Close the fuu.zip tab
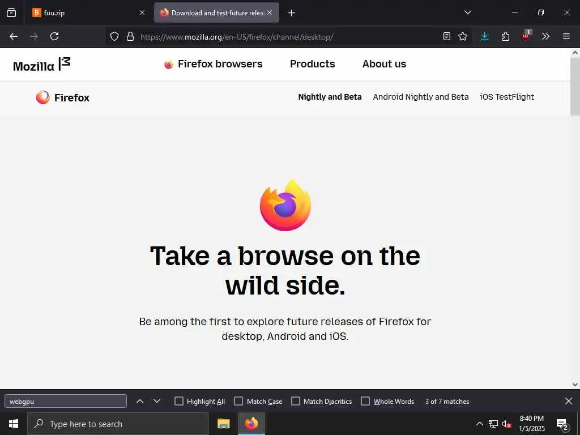Viewport: 580px width, 435px height. [x=142, y=12]
